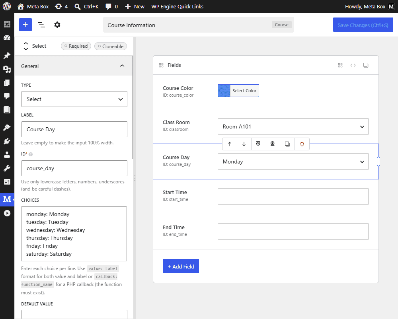Move Course Day field down

(244, 144)
